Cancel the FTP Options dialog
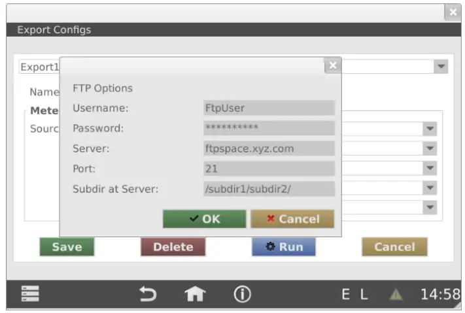 (x=292, y=219)
